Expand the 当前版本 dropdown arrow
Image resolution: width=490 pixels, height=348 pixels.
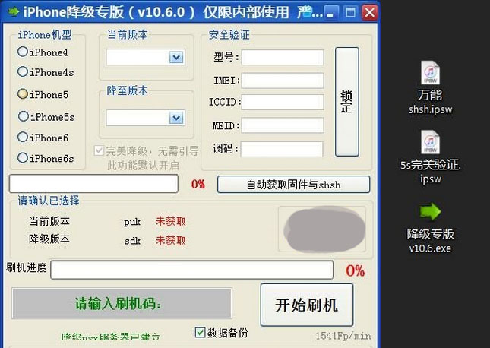pyautogui.click(x=176, y=57)
